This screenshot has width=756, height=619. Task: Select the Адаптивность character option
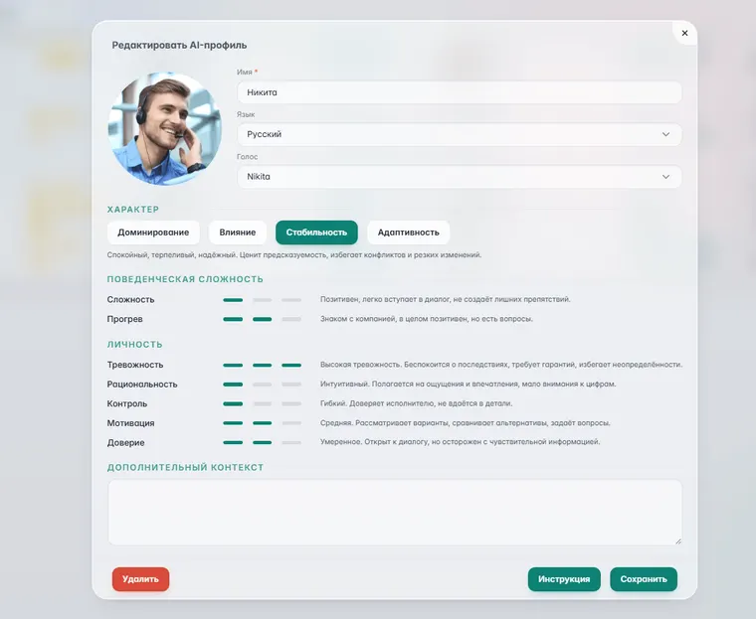coord(409,232)
